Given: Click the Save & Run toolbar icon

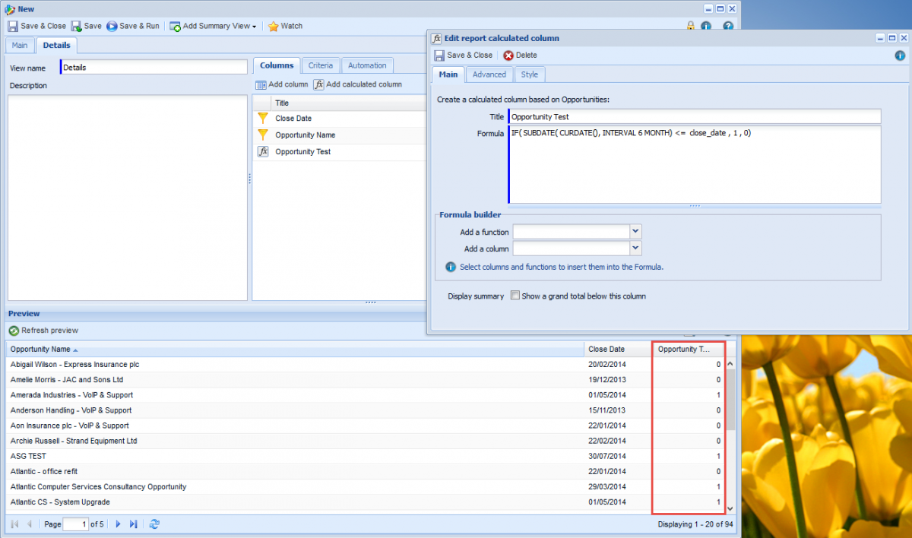Looking at the screenshot, I should click(x=112, y=26).
